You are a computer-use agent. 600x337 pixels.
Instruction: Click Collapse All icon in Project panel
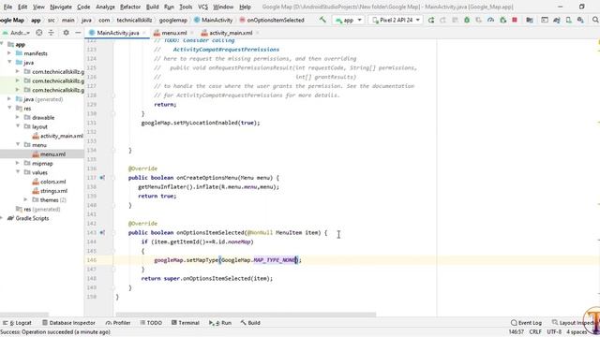[x=51, y=33]
